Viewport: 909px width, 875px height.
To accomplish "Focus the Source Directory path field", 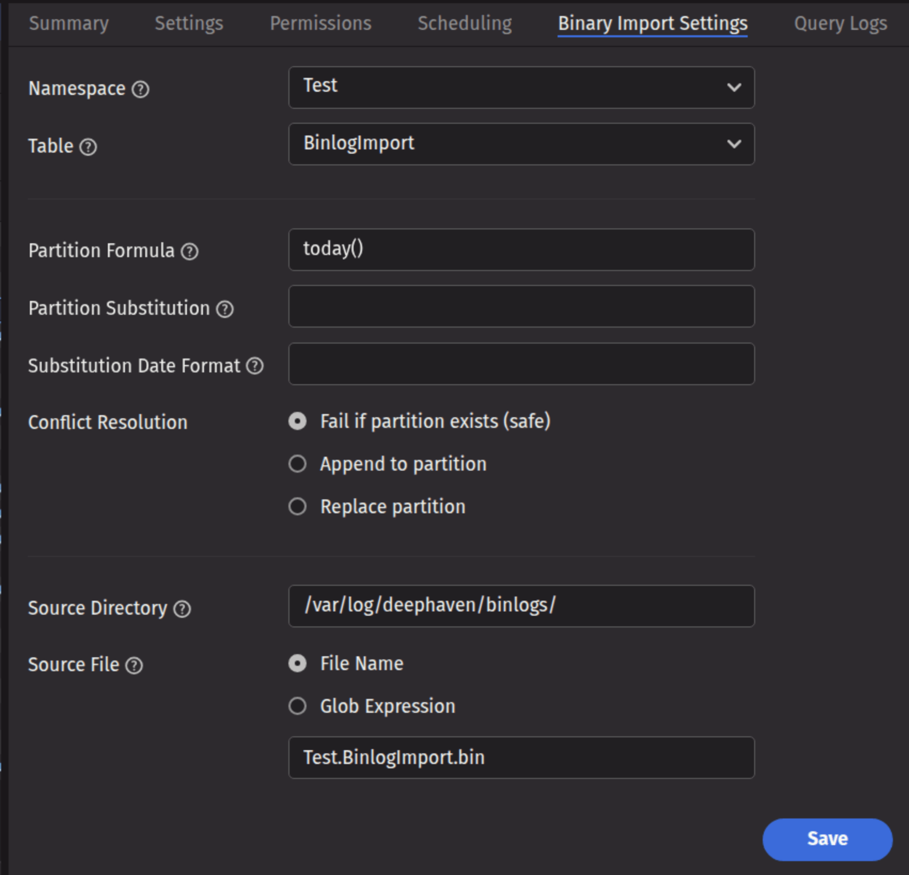I will [521, 606].
